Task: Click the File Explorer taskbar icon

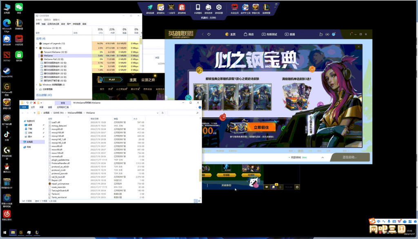Action: click(13, 232)
